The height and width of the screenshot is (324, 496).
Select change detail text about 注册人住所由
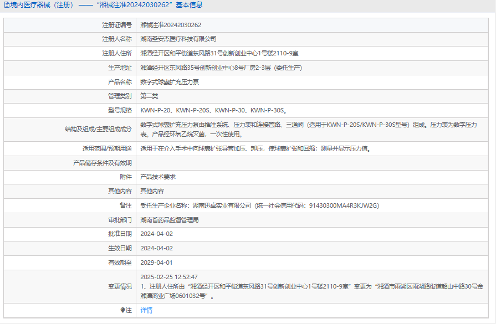pyautogui.click(x=312, y=291)
